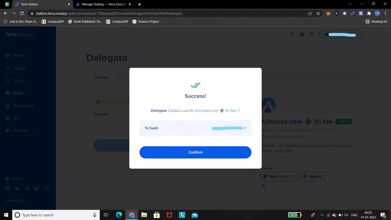Open the extensions puzzle menu
Viewport: 391px width, 220px height.
point(369,14)
